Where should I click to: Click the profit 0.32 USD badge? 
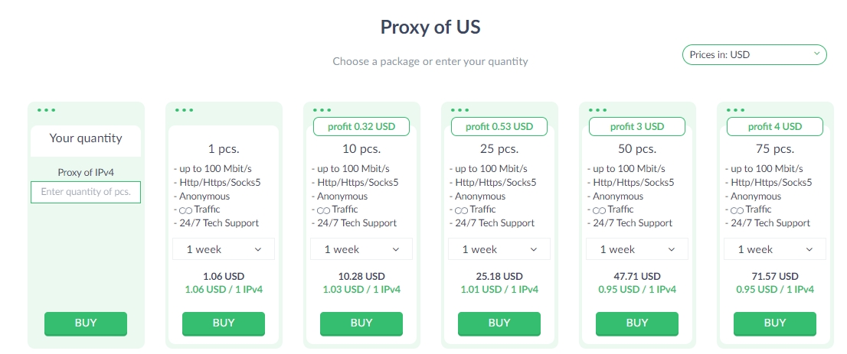point(361,127)
